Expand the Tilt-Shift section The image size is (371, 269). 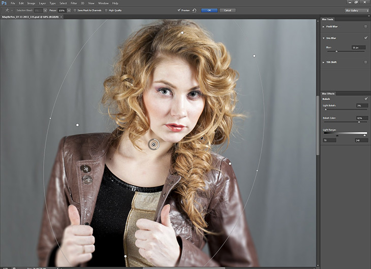point(323,62)
